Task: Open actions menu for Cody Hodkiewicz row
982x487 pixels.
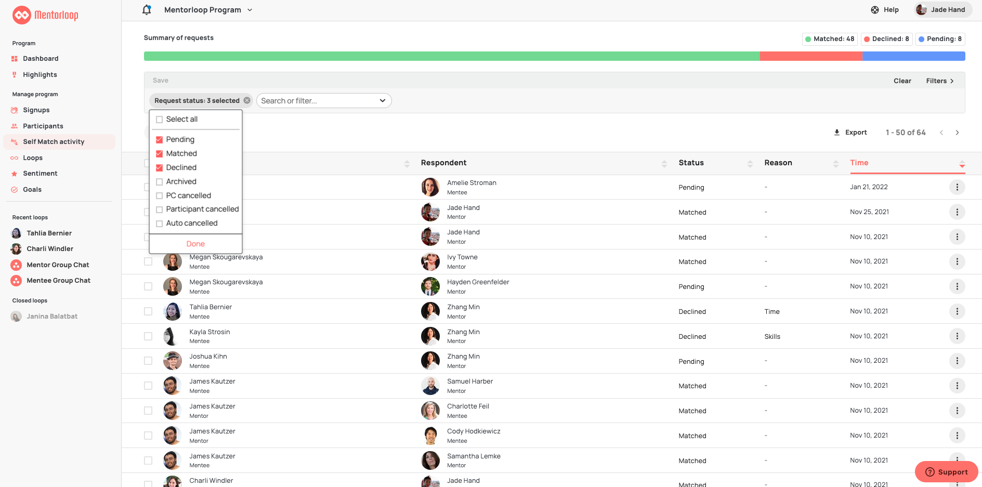Action: click(x=957, y=436)
